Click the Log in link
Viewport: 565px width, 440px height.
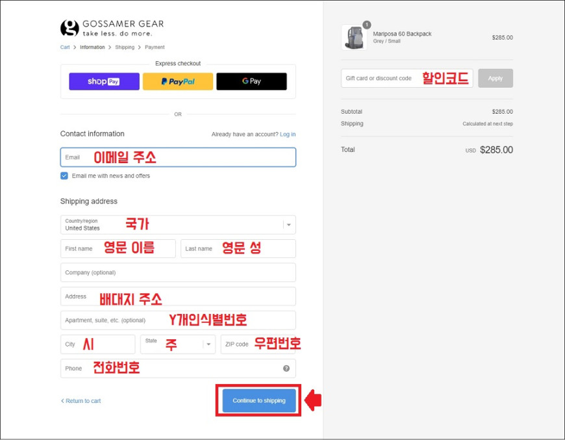pyautogui.click(x=288, y=134)
